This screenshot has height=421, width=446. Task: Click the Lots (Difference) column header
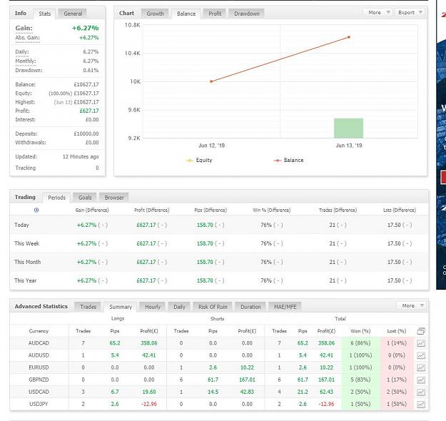point(400,210)
